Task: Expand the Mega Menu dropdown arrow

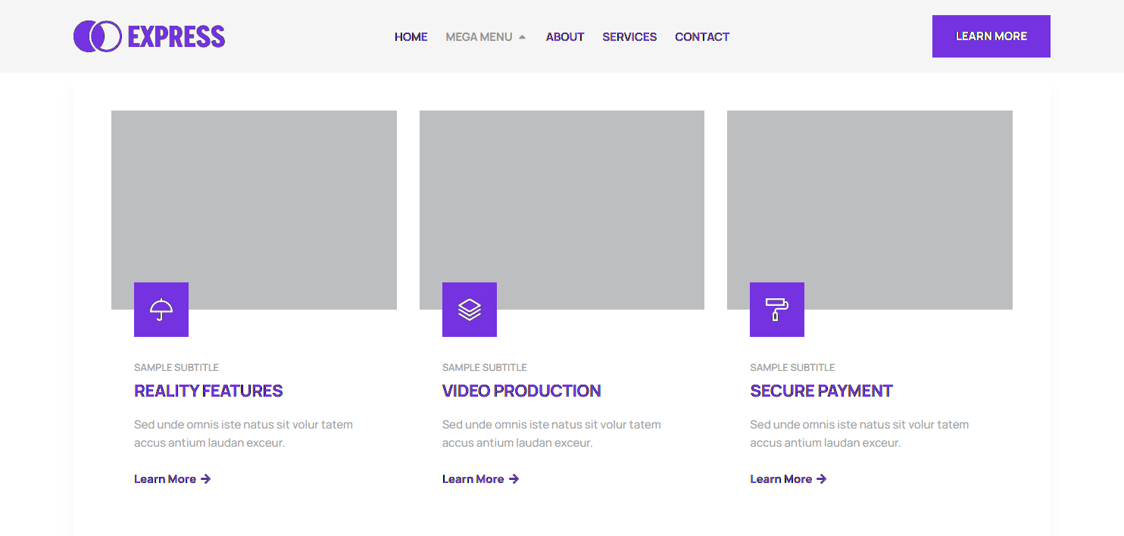Action: tap(522, 37)
